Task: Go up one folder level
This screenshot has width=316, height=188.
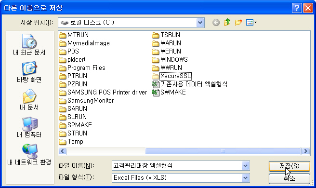Action: [227, 22]
